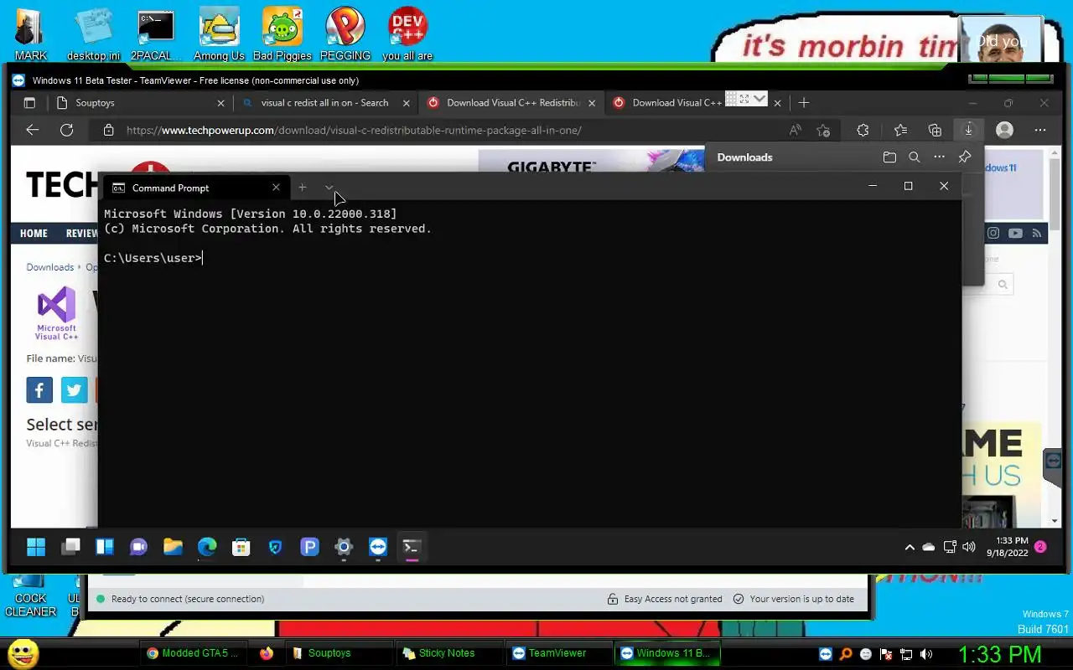Image resolution: width=1073 pixels, height=670 pixels.
Task: Click the RSS feed icon on TechPowerUp
Action: click(1037, 233)
